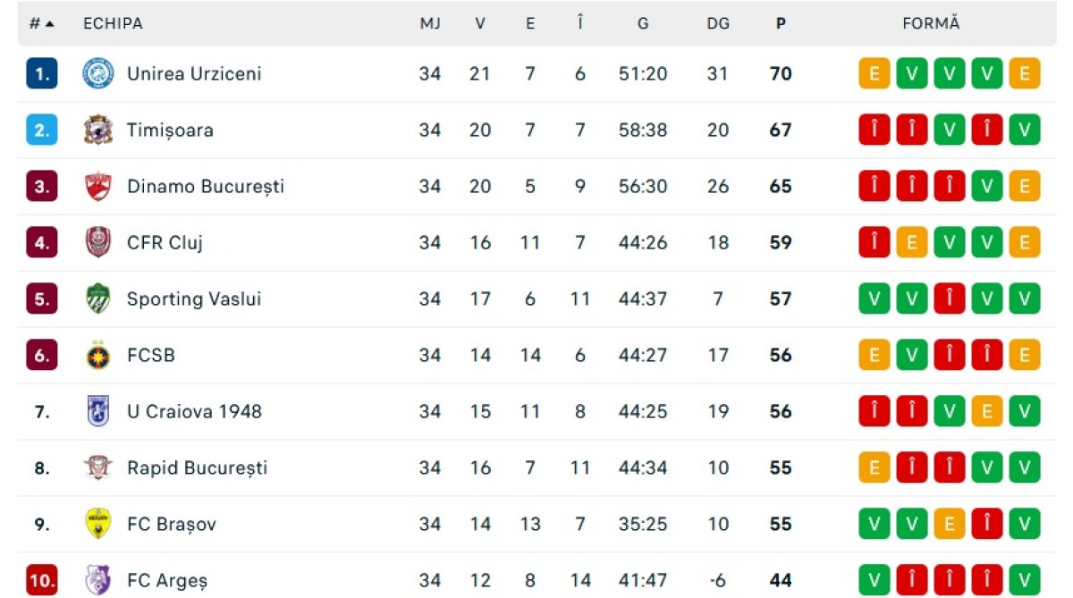Viewport: 1073px width, 598px height.
Task: Click the Unirea Urziceni club crest
Action: coord(97,73)
